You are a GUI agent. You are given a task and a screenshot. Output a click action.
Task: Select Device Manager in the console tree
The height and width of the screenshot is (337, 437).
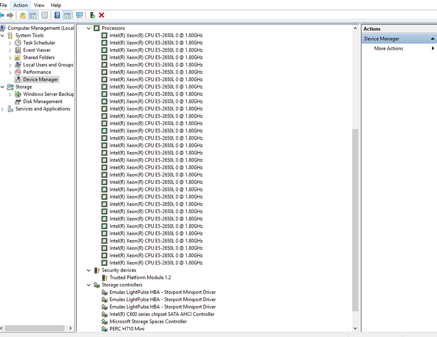pyautogui.click(x=40, y=79)
